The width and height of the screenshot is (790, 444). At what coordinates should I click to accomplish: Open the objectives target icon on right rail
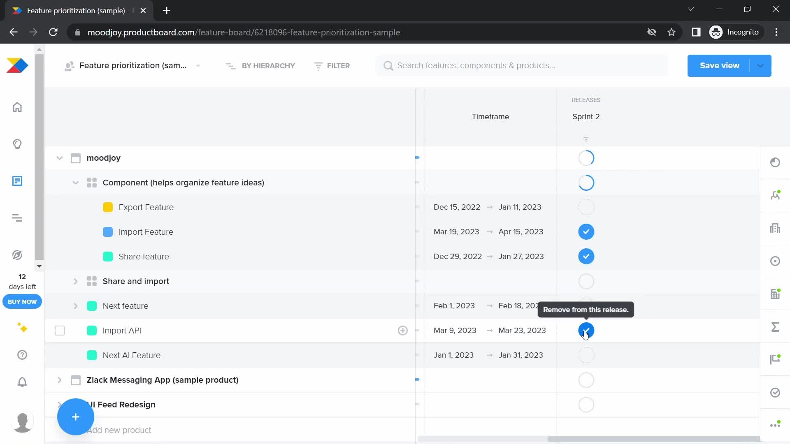(775, 261)
